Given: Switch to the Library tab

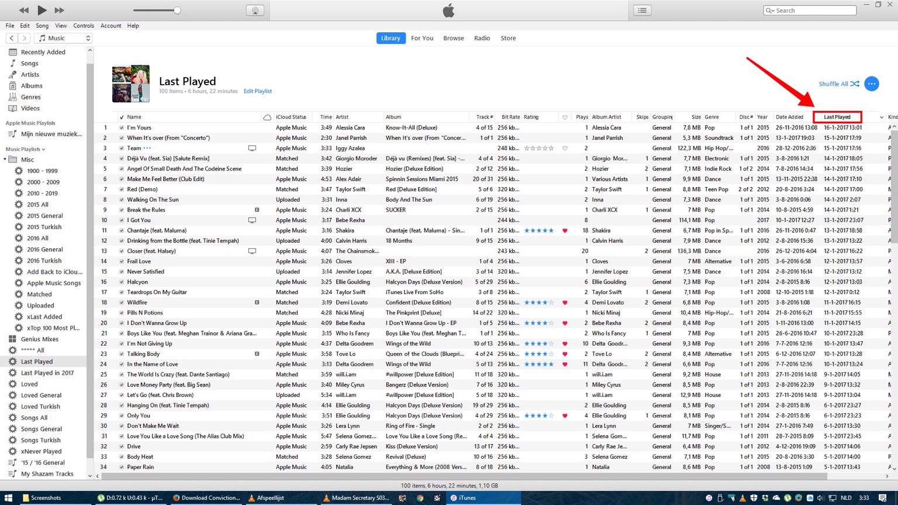Looking at the screenshot, I should [391, 38].
